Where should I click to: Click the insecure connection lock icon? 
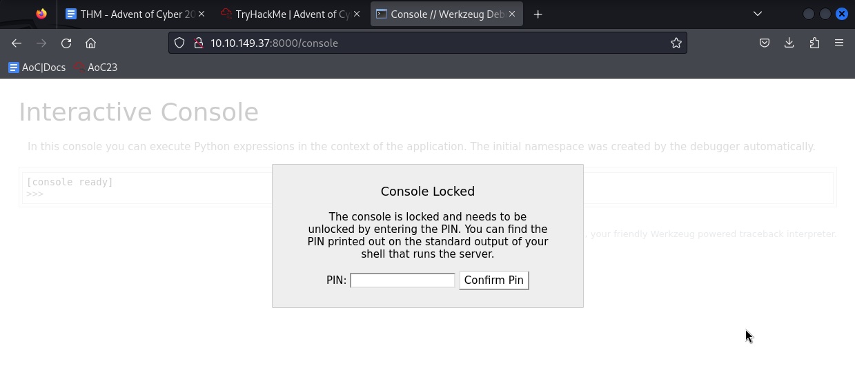(198, 43)
